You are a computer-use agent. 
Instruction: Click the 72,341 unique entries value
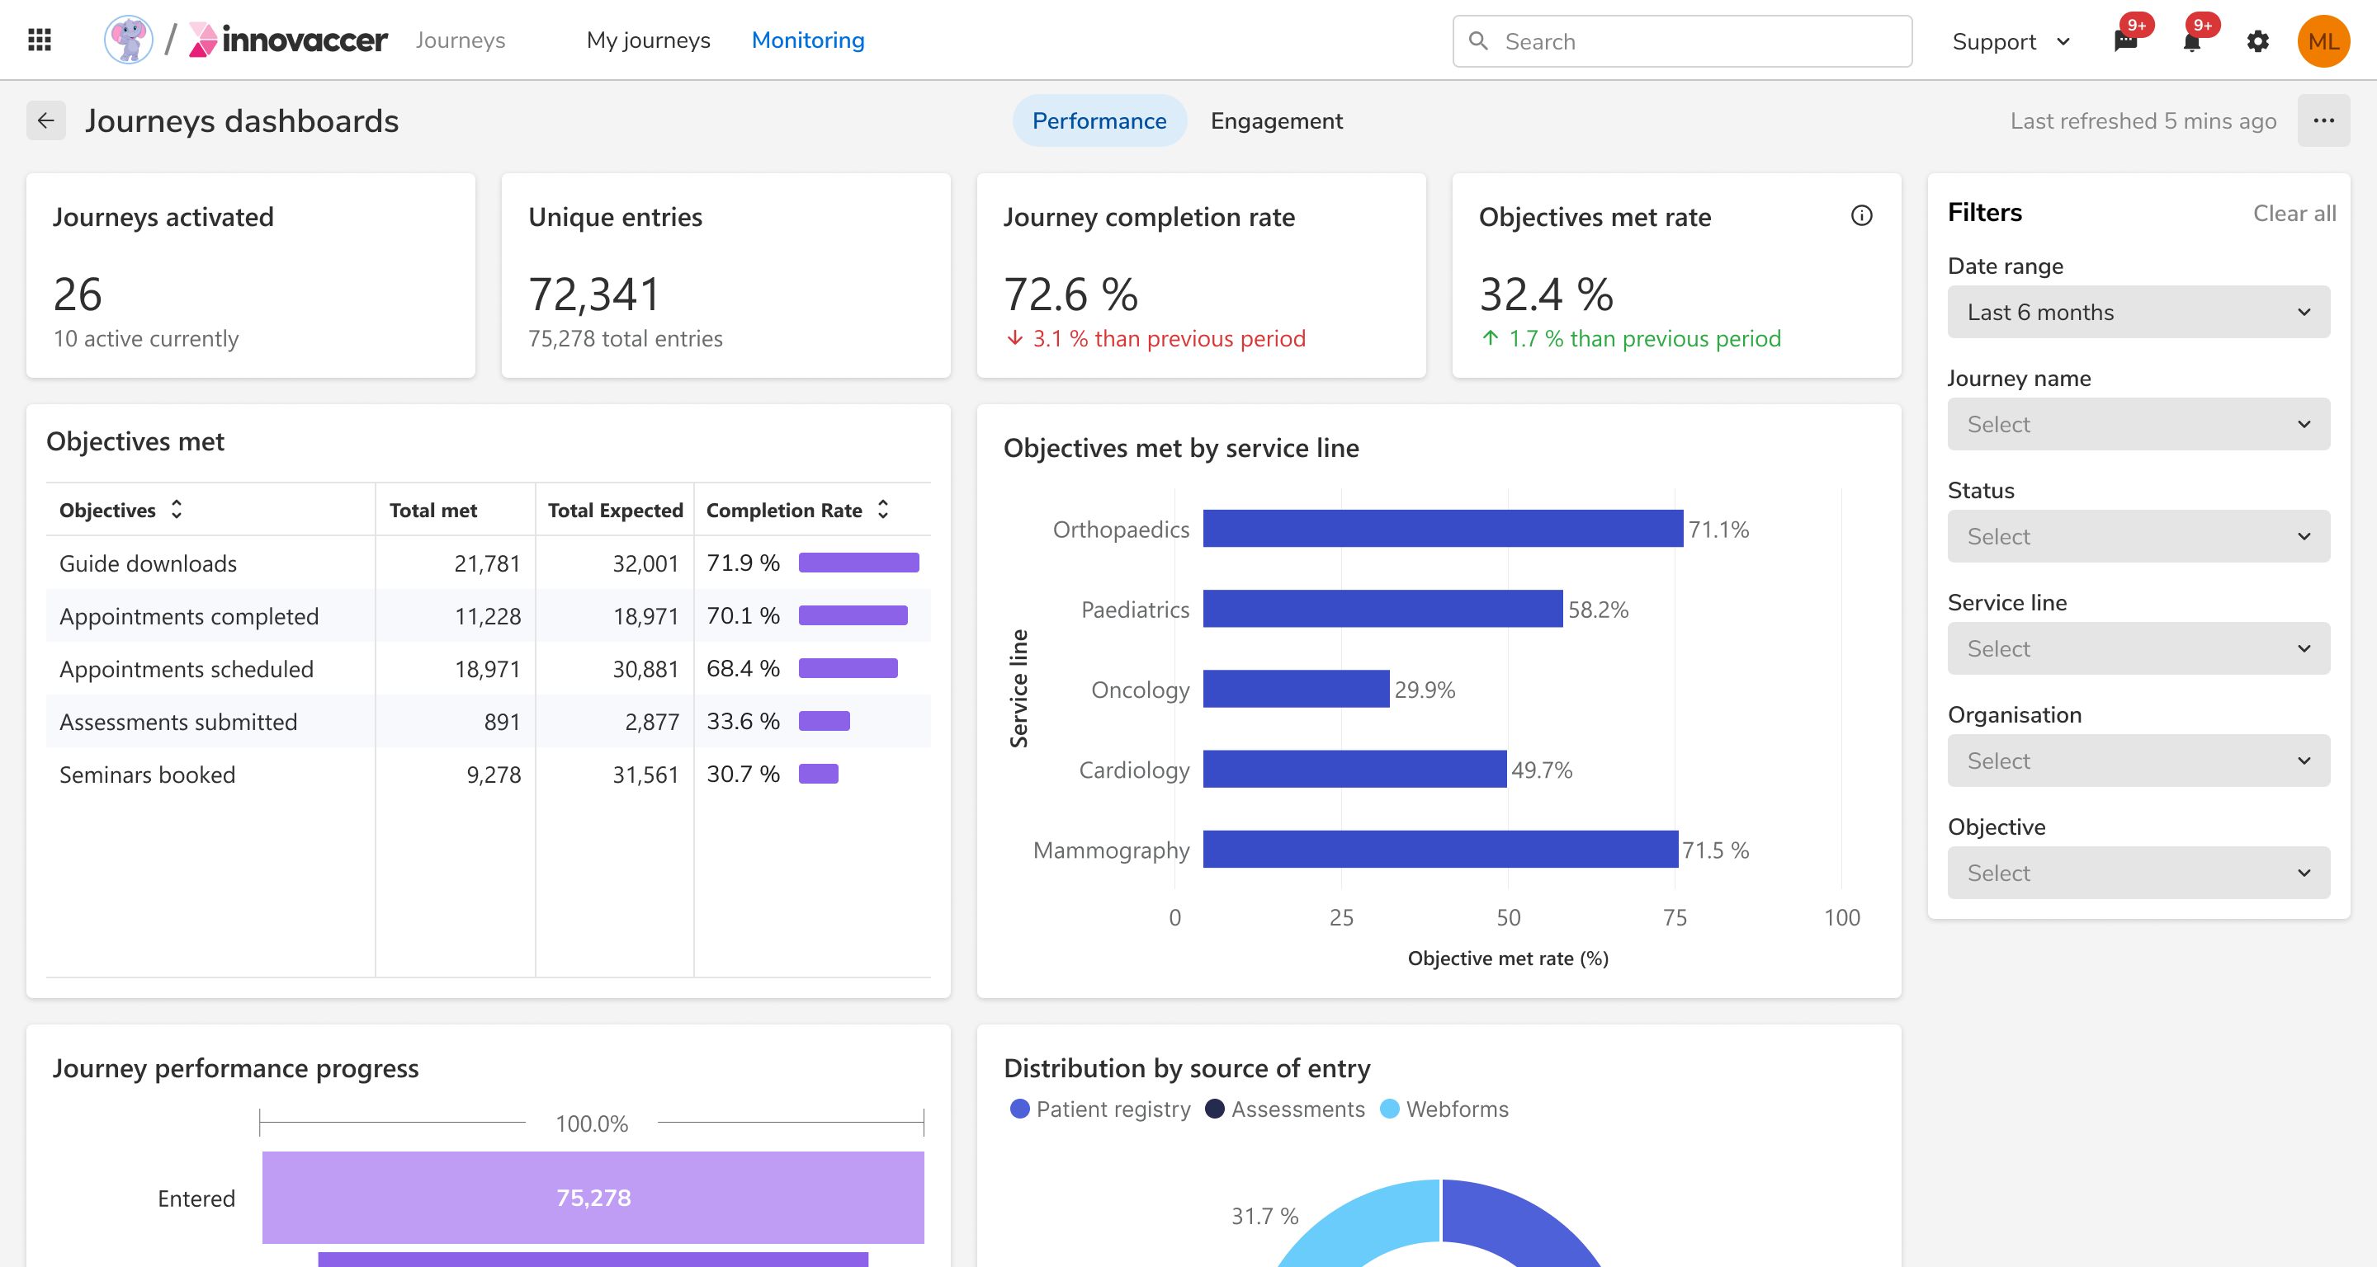pyautogui.click(x=594, y=294)
